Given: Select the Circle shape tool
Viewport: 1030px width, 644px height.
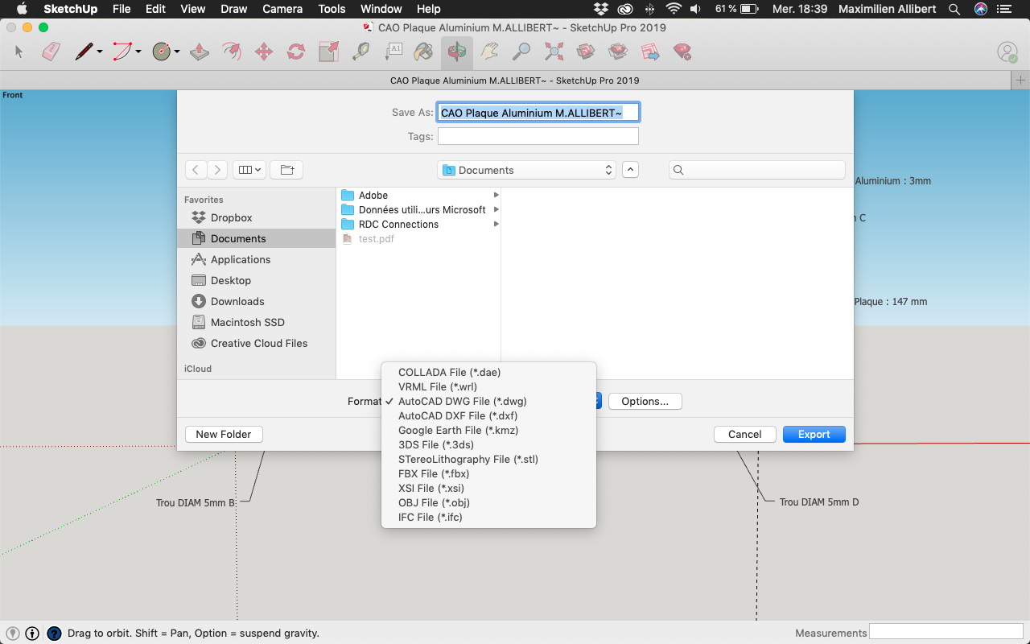Looking at the screenshot, I should coord(162,52).
